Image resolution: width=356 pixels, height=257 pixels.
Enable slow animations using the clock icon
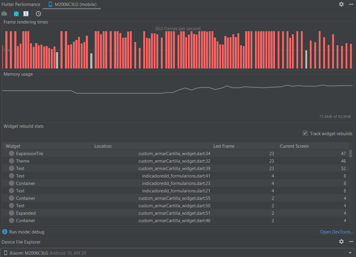click(38, 13)
